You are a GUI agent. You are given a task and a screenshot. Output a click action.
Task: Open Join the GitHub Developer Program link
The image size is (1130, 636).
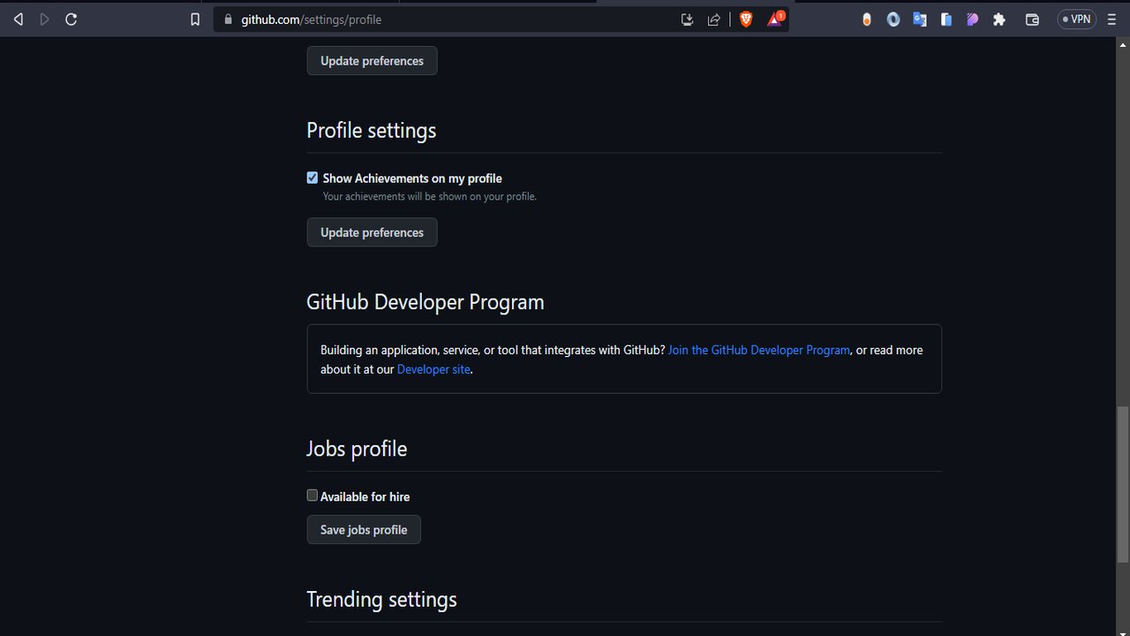[x=758, y=350]
